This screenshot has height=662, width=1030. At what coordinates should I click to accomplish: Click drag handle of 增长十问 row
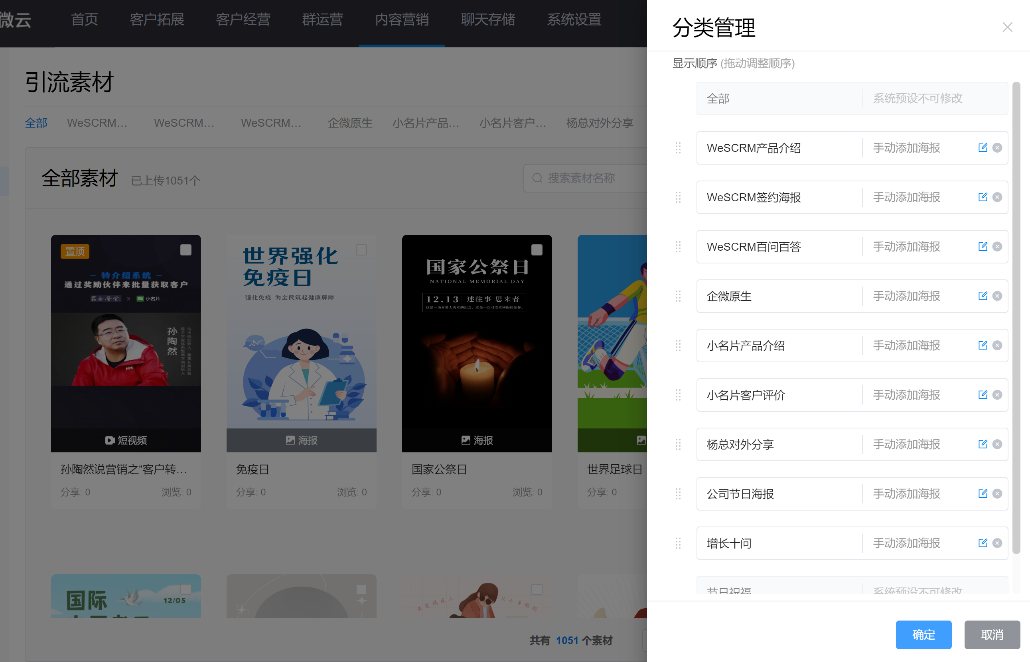point(678,543)
